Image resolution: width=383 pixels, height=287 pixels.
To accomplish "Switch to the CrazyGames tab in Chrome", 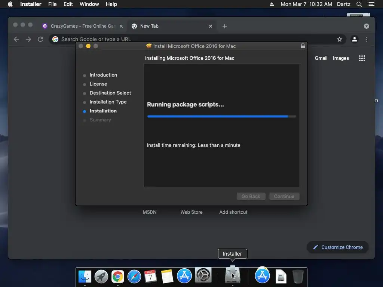I will point(82,26).
